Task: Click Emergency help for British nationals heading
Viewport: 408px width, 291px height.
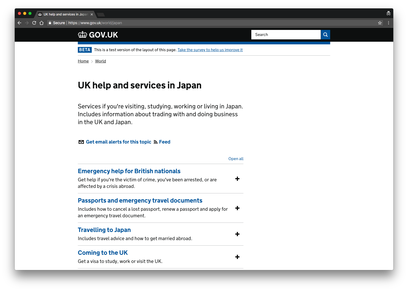Action: 129,171
